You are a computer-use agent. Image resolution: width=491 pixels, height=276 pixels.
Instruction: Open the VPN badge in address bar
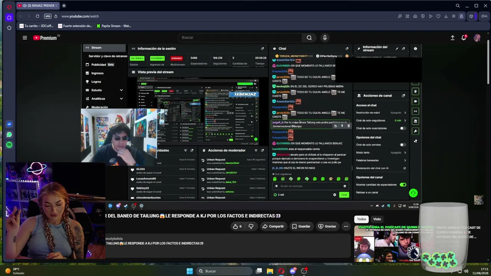pos(48,16)
